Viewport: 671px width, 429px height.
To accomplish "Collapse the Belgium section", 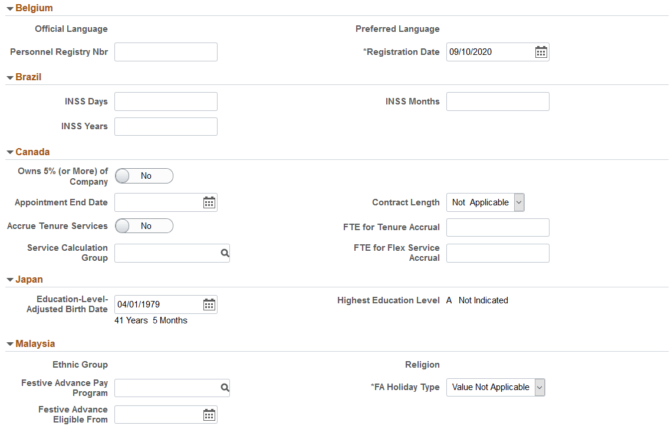I will pos(9,8).
